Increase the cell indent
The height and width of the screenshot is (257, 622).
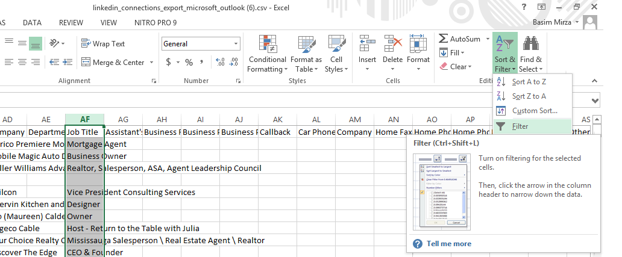click(68, 62)
